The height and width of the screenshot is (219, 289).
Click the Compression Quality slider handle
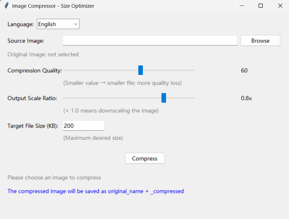tap(140, 70)
